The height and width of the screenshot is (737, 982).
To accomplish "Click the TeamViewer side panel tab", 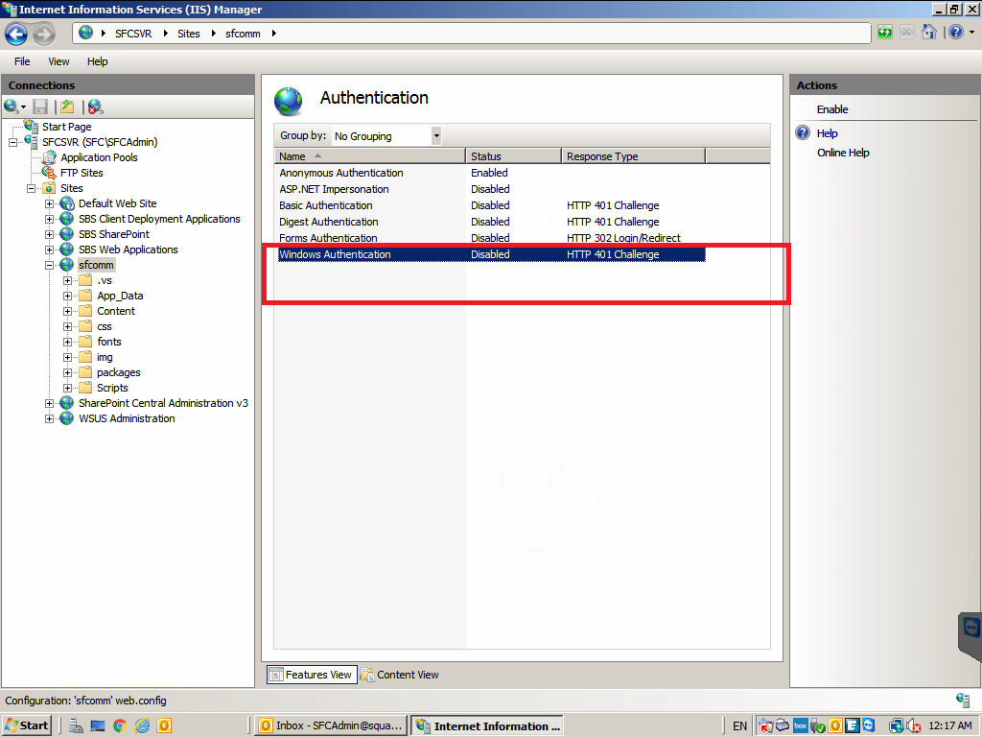I will (x=970, y=634).
